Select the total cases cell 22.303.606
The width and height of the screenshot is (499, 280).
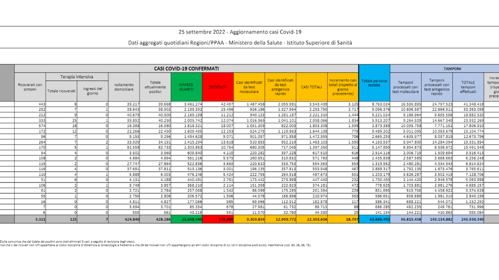click(x=311, y=219)
